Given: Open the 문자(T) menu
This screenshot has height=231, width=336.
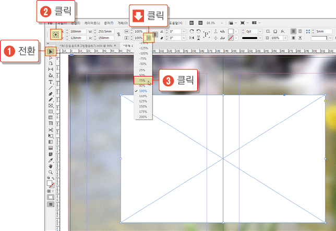Looking at the screenshot, I should pos(109,23).
